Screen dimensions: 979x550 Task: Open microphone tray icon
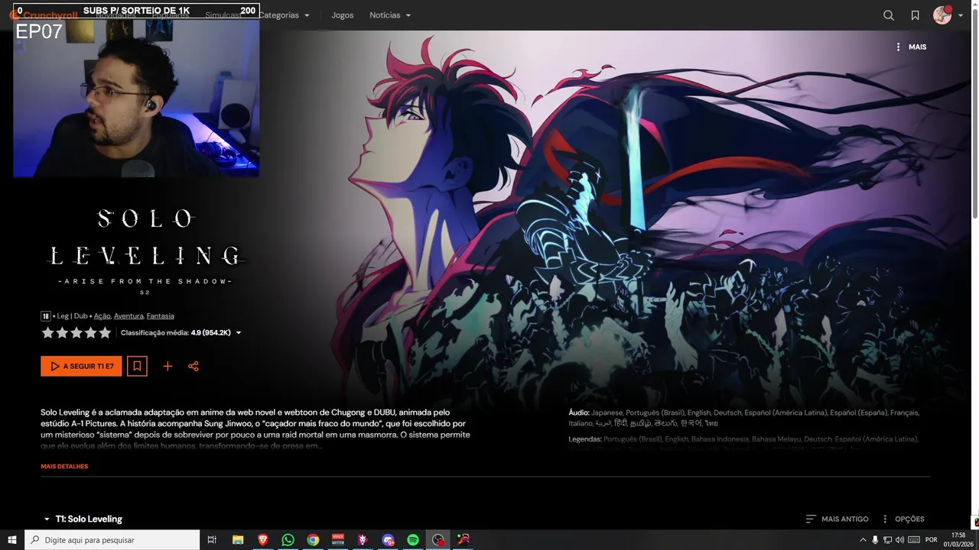(875, 539)
